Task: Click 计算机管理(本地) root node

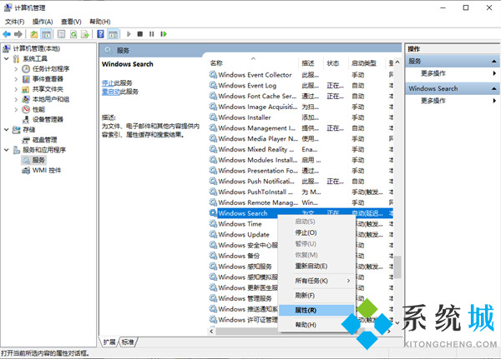Action: 37,48
